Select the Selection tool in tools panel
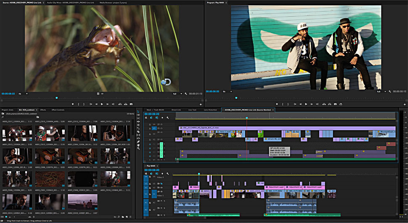The image size is (408, 223). [138, 112]
